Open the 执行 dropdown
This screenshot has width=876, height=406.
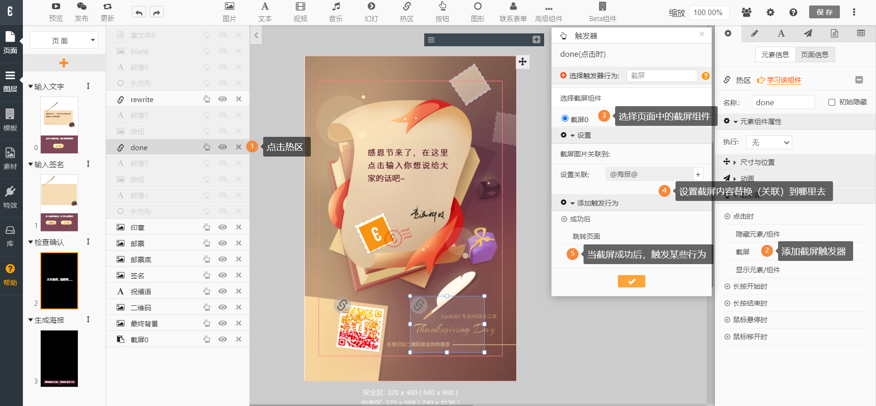click(769, 142)
